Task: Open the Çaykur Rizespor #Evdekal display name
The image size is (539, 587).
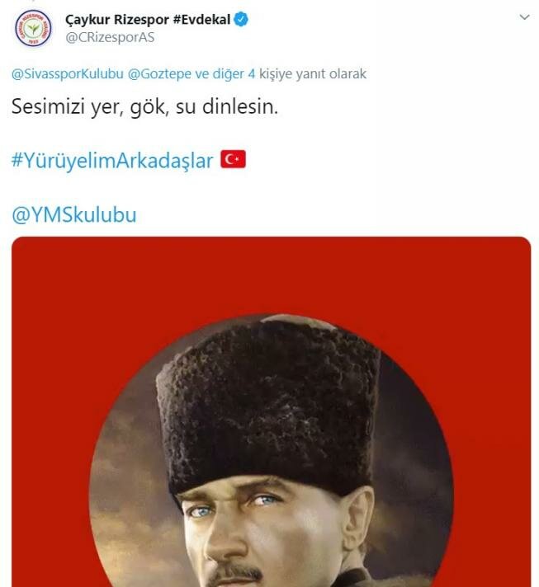Action: [148, 20]
